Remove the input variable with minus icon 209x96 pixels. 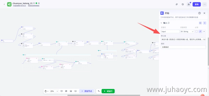point(204,31)
